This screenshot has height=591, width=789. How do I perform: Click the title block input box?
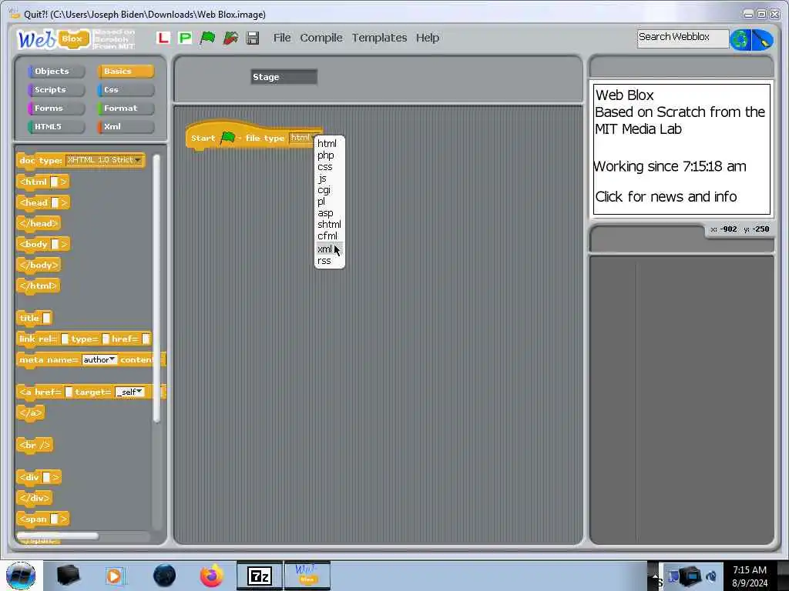pos(46,318)
